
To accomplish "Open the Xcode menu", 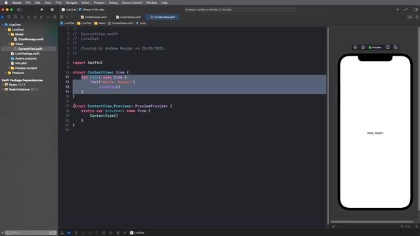I will tap(16, 3).
